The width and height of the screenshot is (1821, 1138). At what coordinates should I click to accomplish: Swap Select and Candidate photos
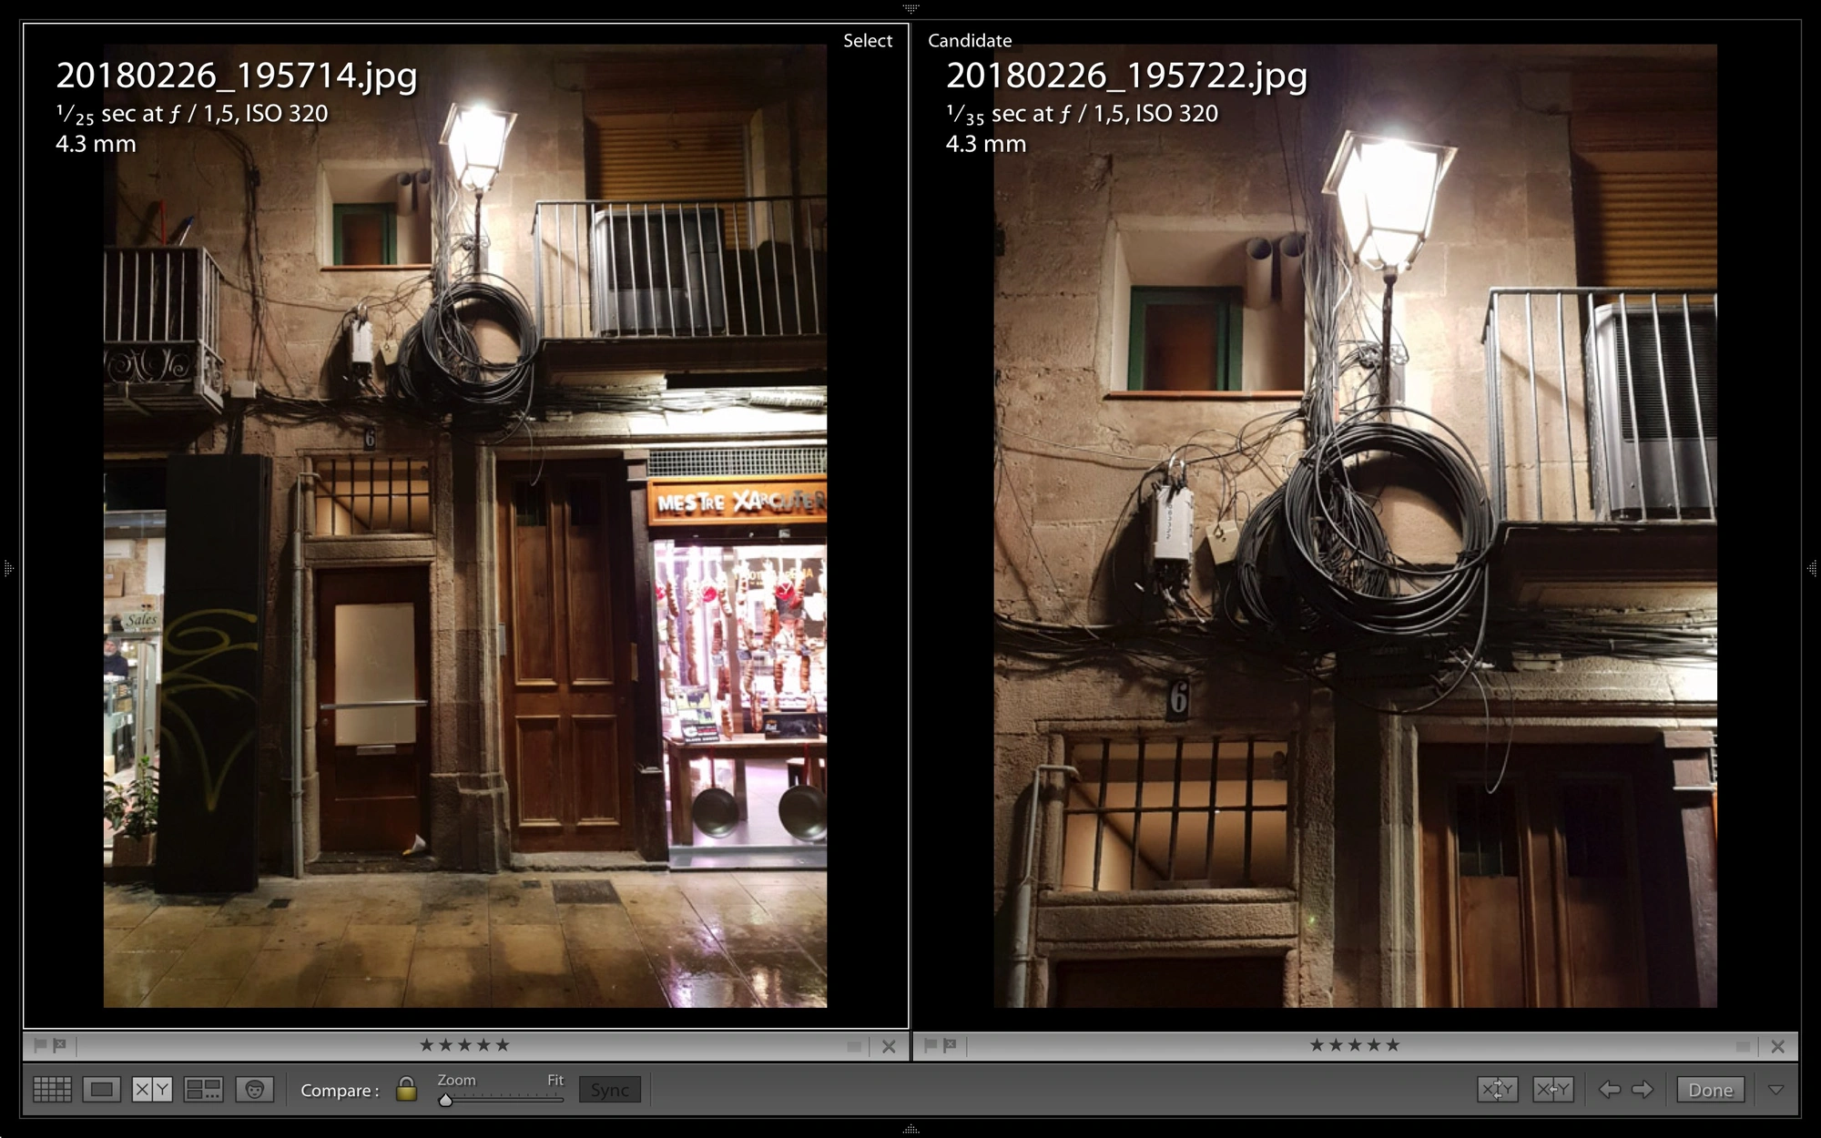1497,1089
